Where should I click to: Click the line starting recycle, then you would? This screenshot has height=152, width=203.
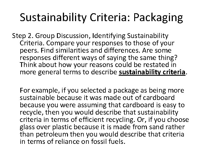coord(99,112)
